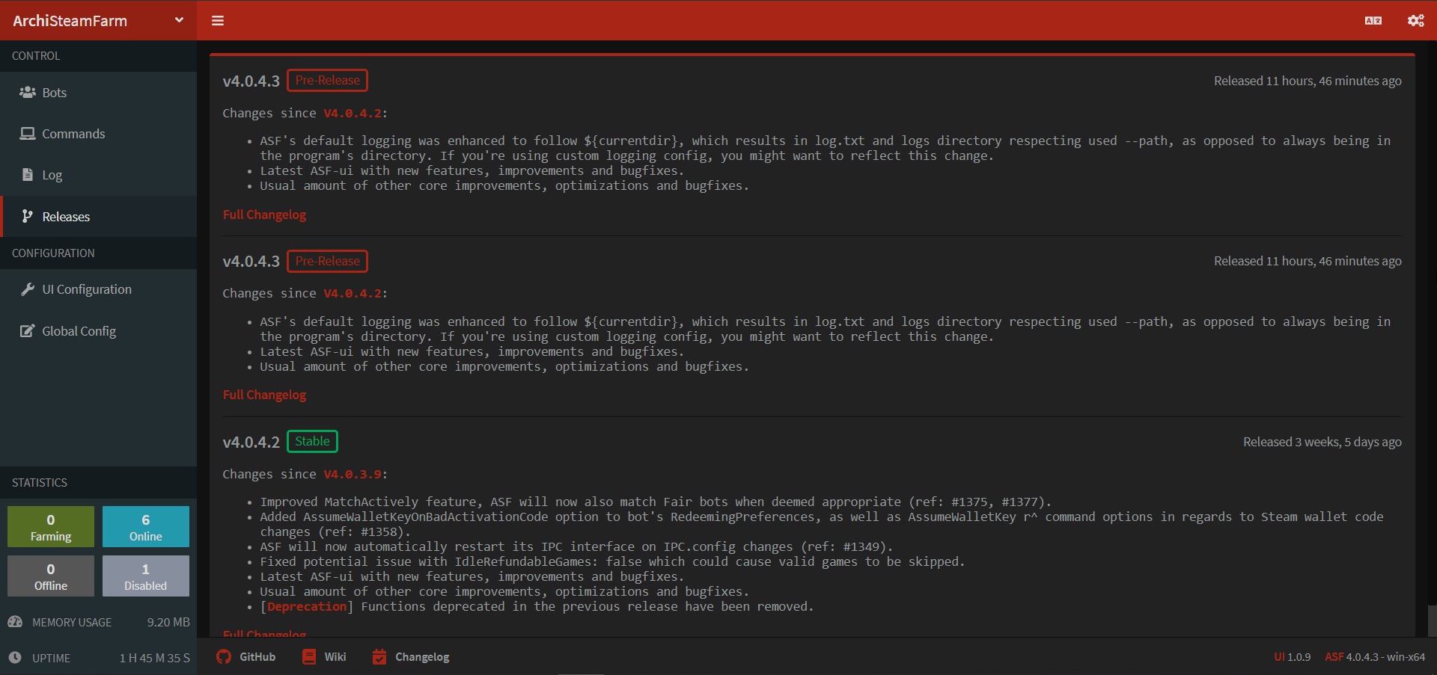Image resolution: width=1437 pixels, height=675 pixels.
Task: Open the Wiki footer link
Action: pyautogui.click(x=324, y=657)
